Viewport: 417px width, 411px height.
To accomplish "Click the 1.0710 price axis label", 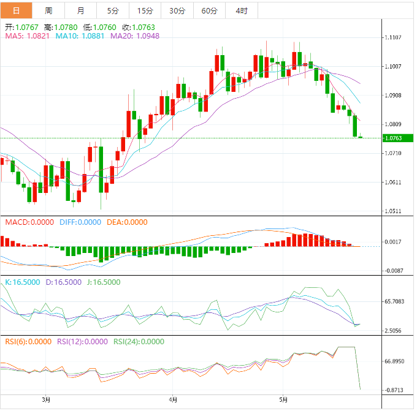I will pyautogui.click(x=393, y=153).
